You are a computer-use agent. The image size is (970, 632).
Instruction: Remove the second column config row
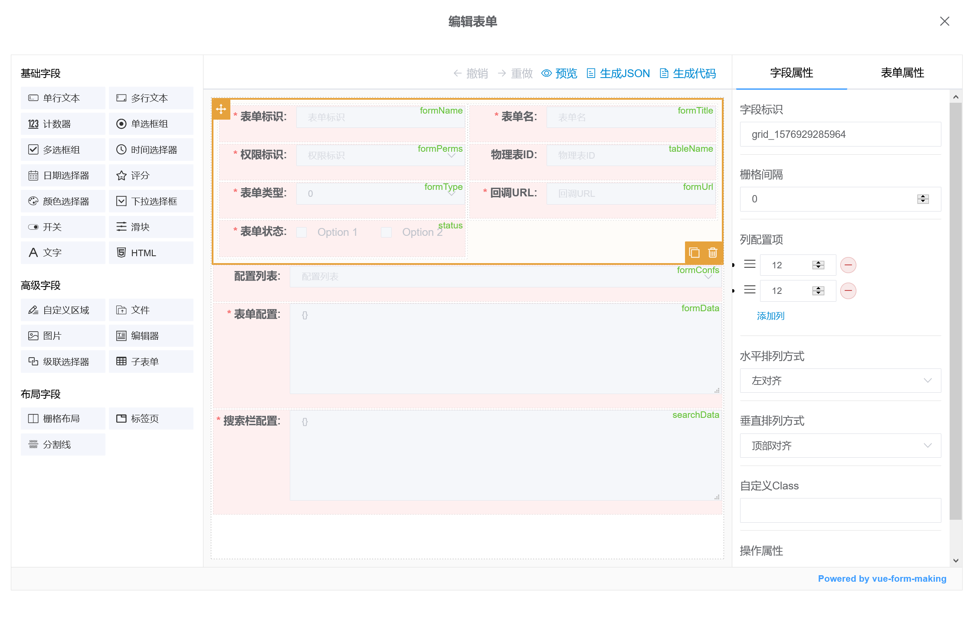848,290
